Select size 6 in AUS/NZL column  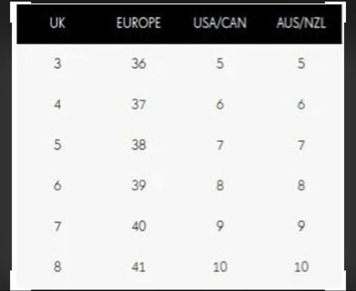(x=302, y=105)
